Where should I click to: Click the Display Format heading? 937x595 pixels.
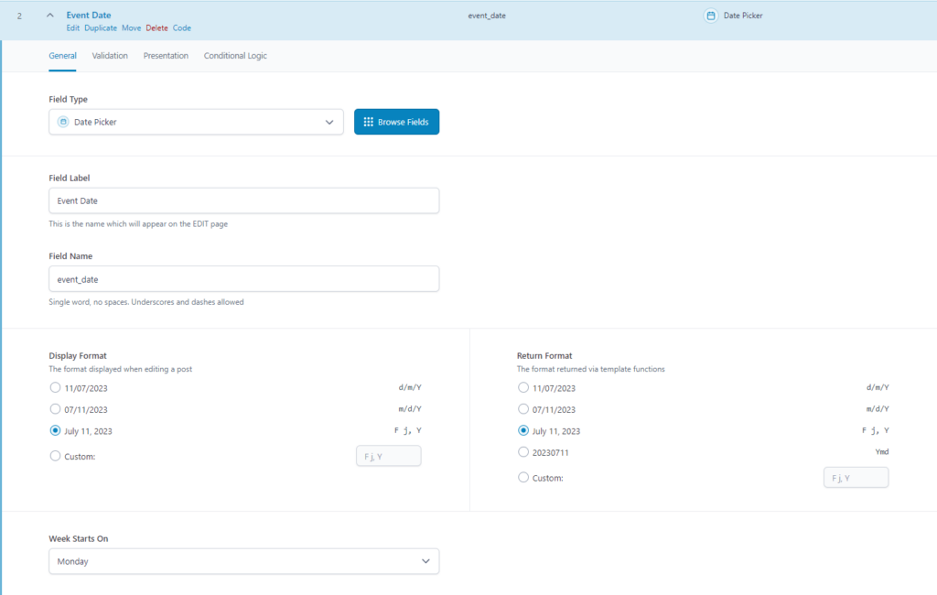(x=78, y=356)
